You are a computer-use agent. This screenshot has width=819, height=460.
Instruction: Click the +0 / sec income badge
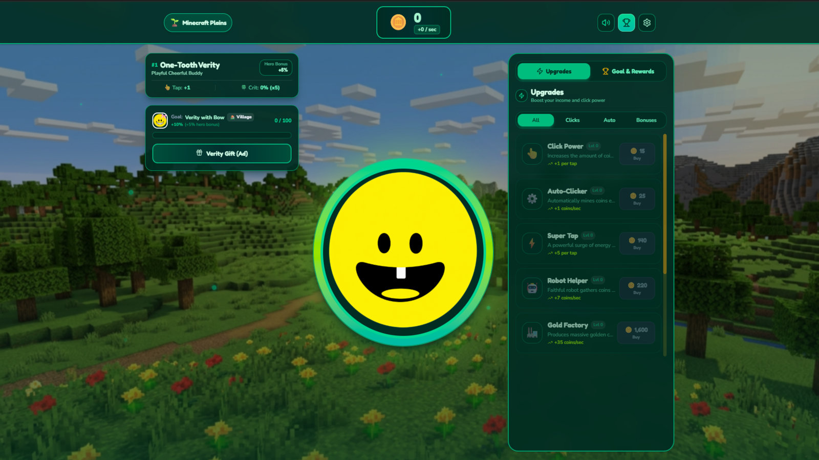[x=427, y=30]
